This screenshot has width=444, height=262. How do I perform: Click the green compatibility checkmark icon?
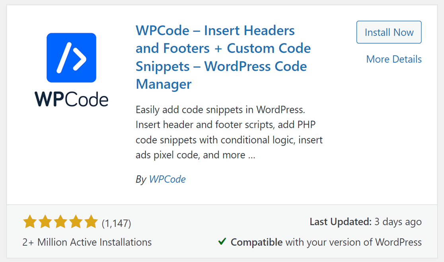tap(222, 241)
